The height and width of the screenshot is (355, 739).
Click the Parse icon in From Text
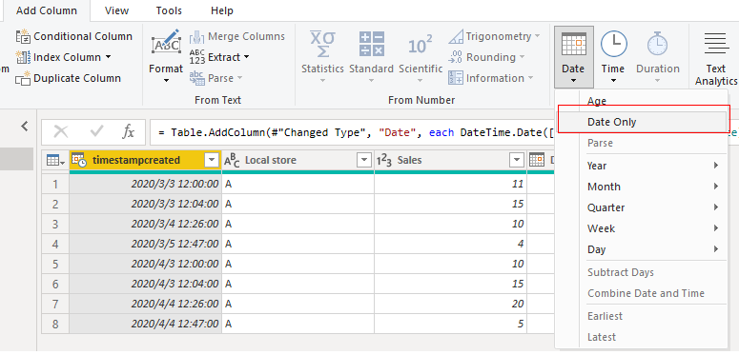pyautogui.click(x=196, y=78)
